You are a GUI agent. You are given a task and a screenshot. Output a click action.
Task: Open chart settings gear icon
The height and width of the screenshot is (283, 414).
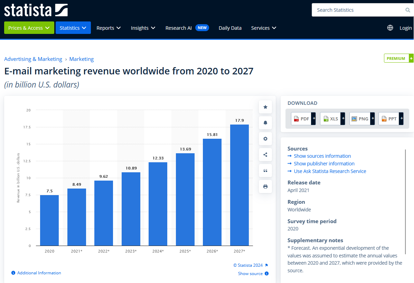tap(265, 139)
